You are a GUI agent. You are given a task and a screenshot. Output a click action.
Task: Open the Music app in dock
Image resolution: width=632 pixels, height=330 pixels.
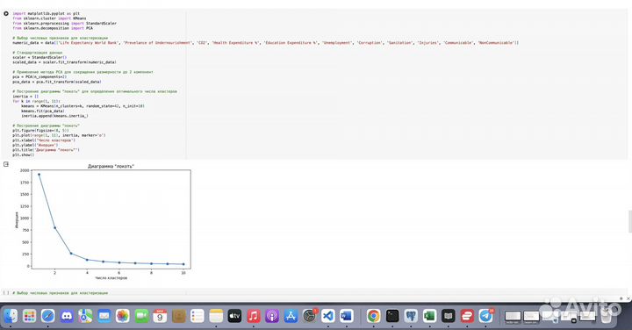[x=254, y=315]
